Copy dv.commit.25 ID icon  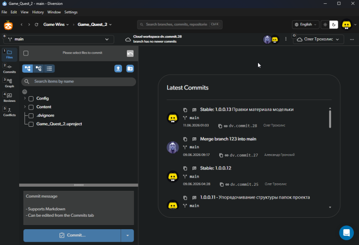click(x=222, y=184)
